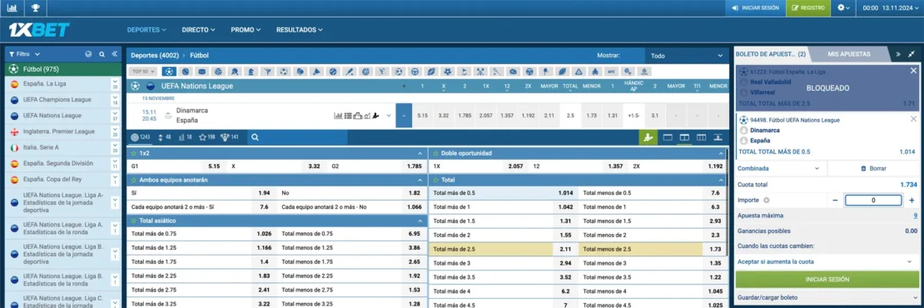Favorite the Ambos equipos anotarán star
The height and width of the screenshot is (308, 924).
click(x=134, y=180)
